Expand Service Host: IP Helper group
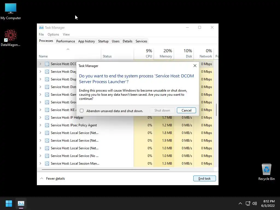280x210 pixels. pyautogui.click(x=40, y=118)
